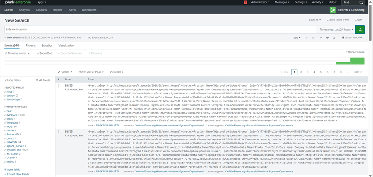The height and width of the screenshot is (177, 373).
Task: Select the Search nav tab
Action: tap(8, 10)
